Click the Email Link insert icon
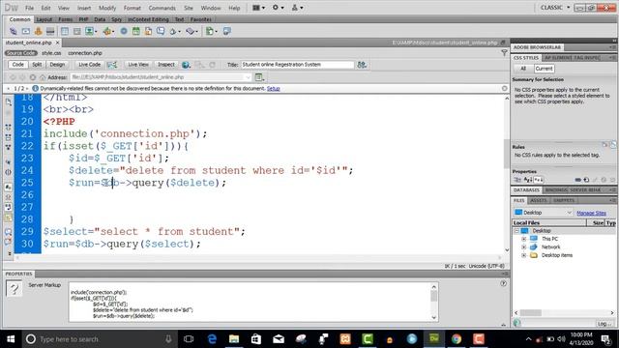Image resolution: width=619 pixels, height=348 pixels. [x=26, y=31]
